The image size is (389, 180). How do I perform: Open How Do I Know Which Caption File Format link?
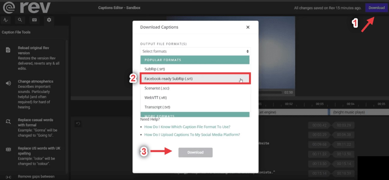coord(187,127)
